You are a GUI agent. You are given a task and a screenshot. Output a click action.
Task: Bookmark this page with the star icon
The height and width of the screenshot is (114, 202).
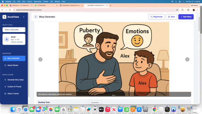pos(177,10)
